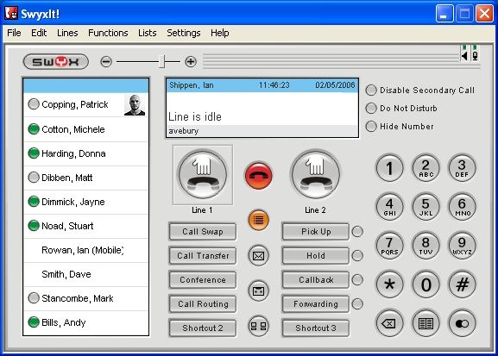498x356 pixels.
Task: Select contact Rowan, Ian (Mobile)
Action: [x=86, y=250]
